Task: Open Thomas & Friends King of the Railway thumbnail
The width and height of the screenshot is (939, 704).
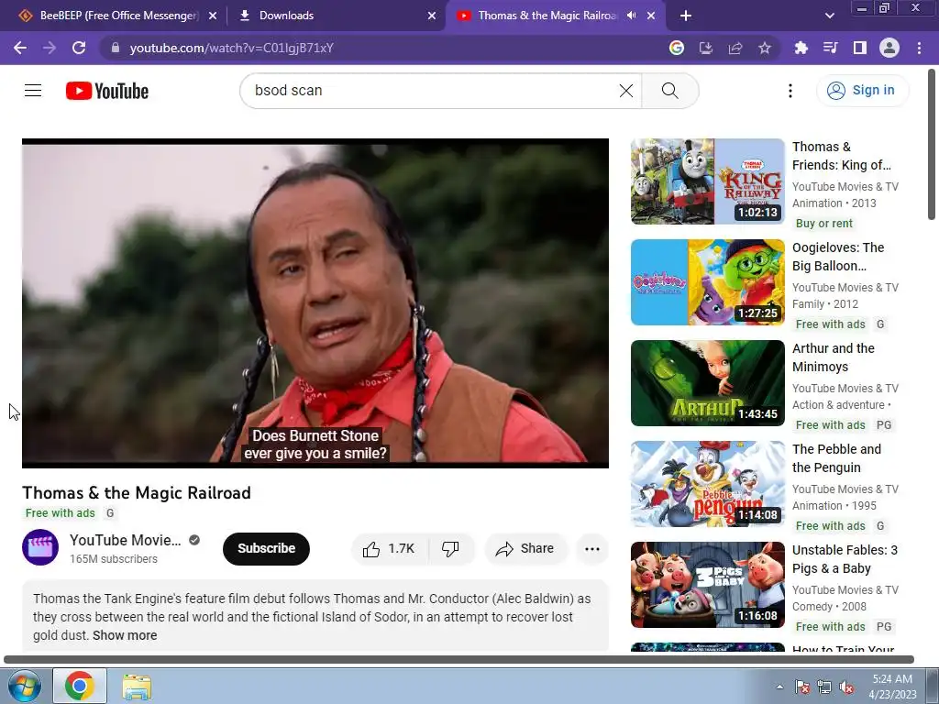Action: click(x=707, y=181)
